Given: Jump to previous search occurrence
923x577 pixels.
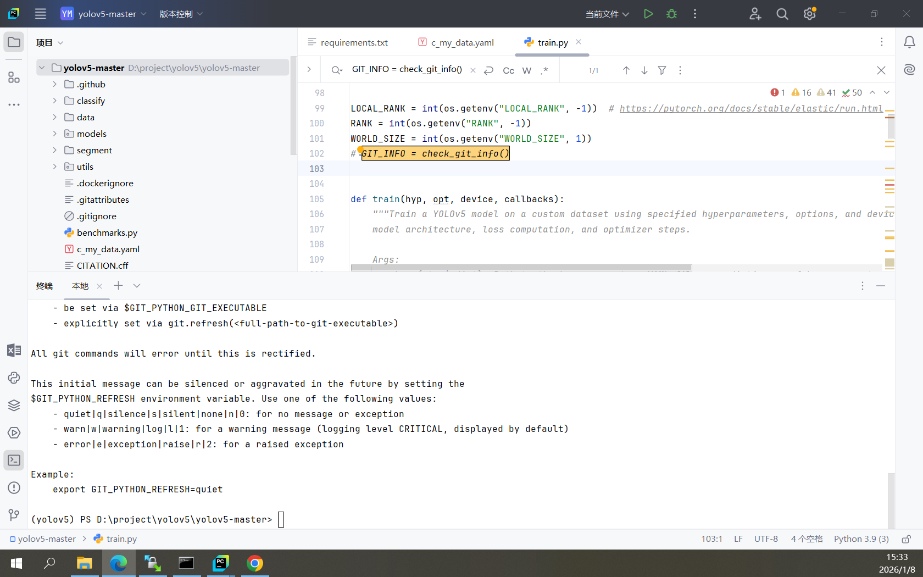Looking at the screenshot, I should (626, 70).
